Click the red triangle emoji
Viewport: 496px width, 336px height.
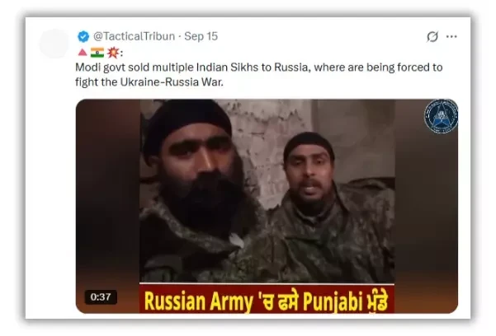pyautogui.click(x=83, y=53)
